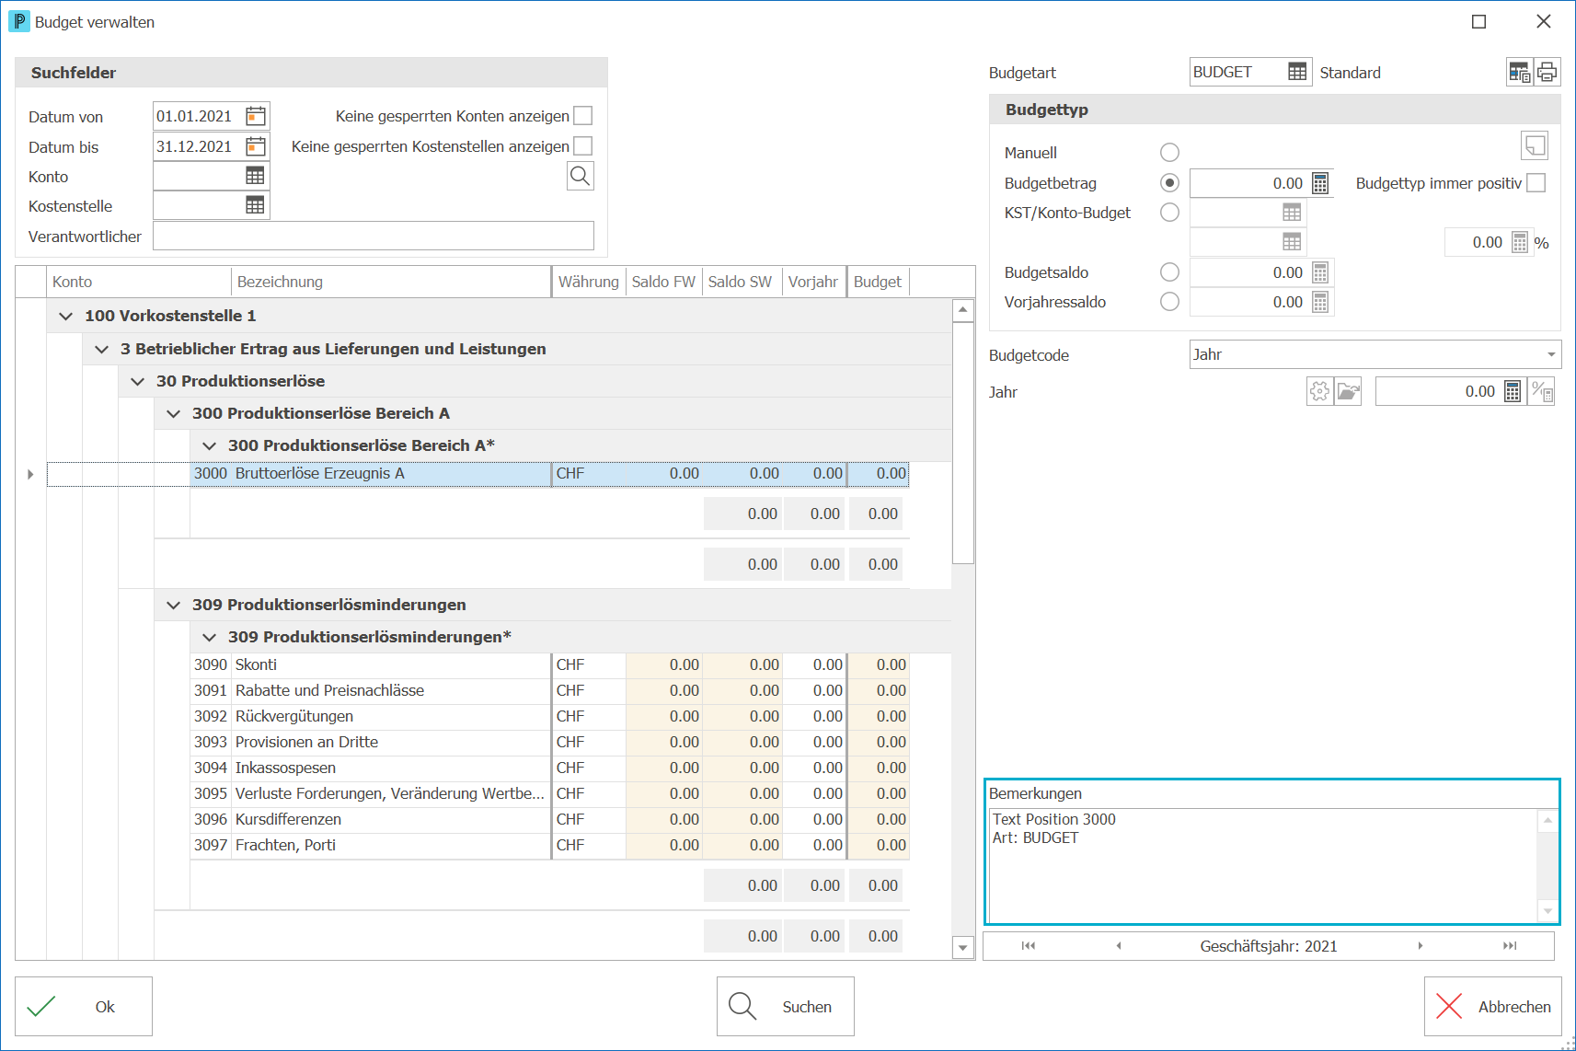Click the printer icon next to Standard

(1547, 72)
